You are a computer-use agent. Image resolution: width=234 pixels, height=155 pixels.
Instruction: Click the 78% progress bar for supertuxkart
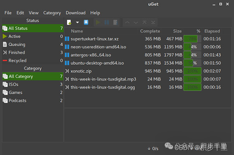[x=192, y=39]
